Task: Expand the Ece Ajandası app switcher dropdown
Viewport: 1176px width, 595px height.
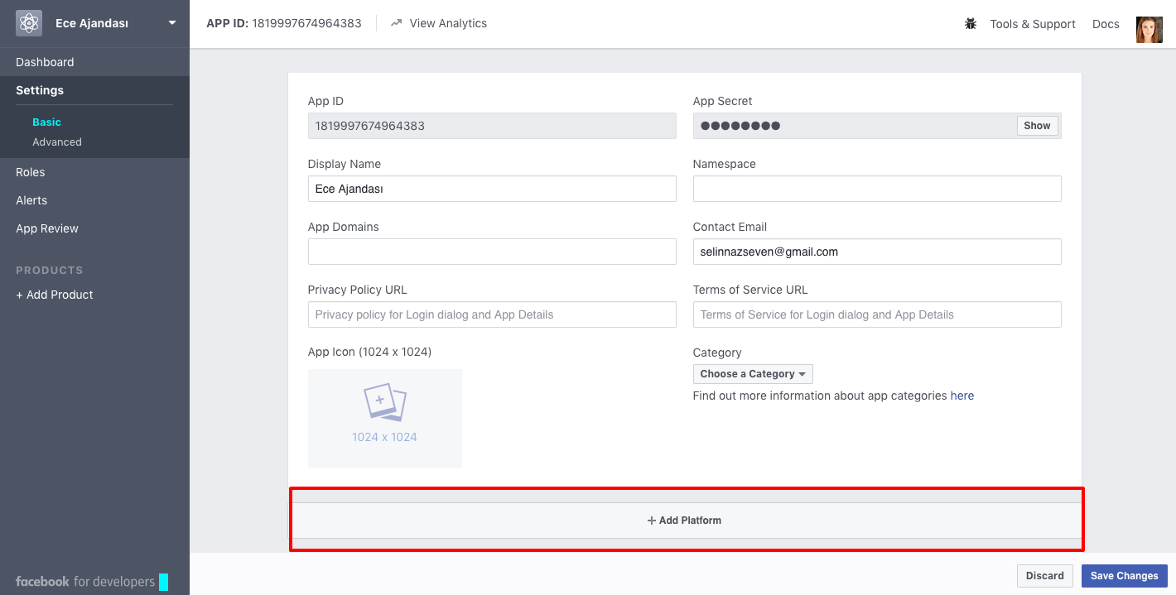Action: 172,23
